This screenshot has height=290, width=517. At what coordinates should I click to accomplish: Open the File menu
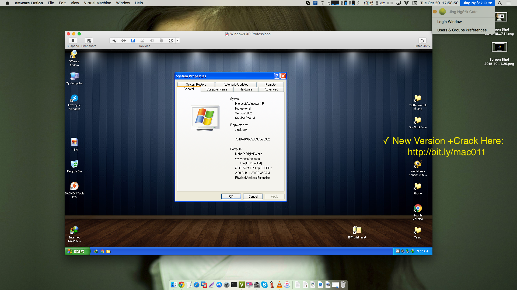pos(51,3)
